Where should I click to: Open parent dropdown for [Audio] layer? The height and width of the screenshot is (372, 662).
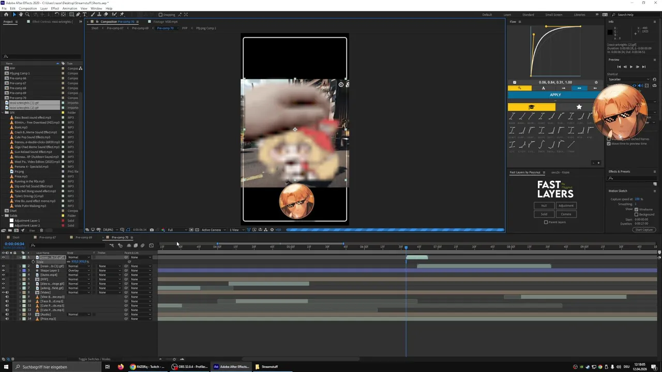(x=141, y=314)
